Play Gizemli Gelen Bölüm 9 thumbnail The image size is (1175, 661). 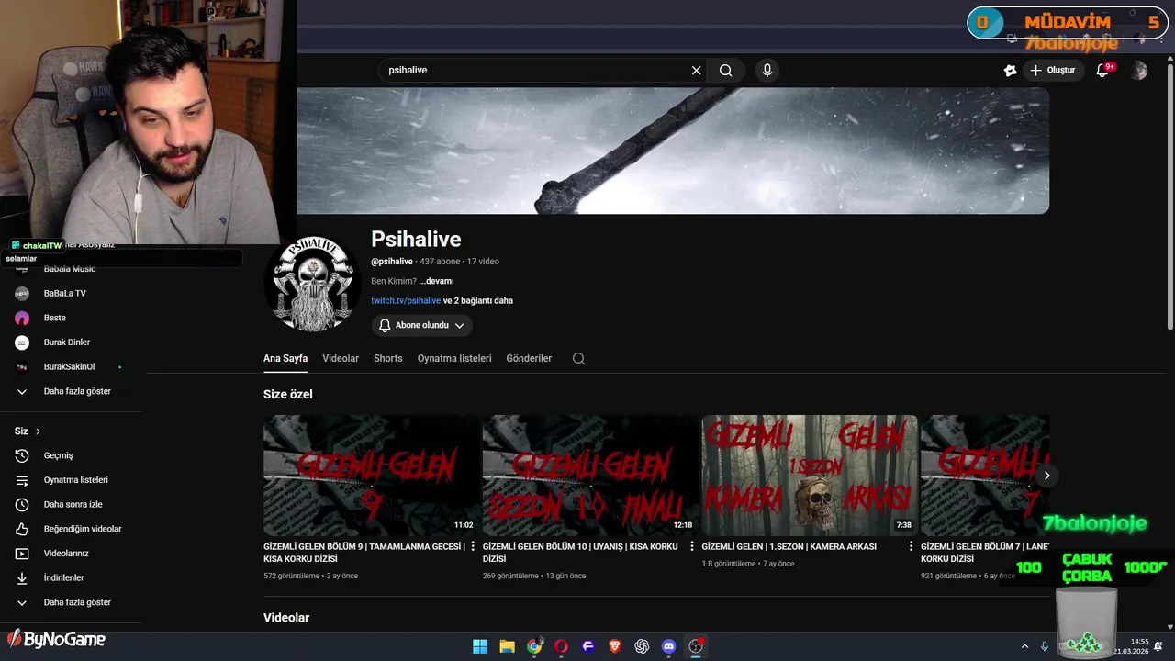[372, 475]
